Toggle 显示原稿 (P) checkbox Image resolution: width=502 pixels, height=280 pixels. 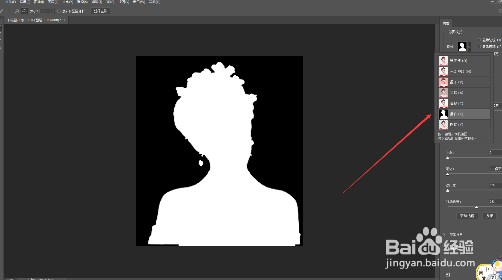coord(479,47)
